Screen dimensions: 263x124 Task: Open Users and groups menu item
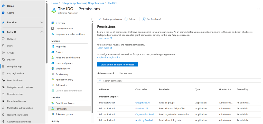64,63
